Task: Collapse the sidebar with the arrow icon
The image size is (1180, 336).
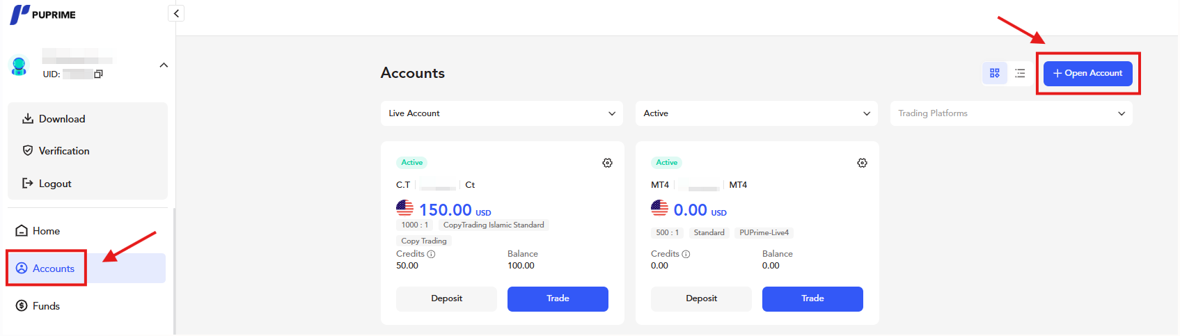Action: click(176, 13)
